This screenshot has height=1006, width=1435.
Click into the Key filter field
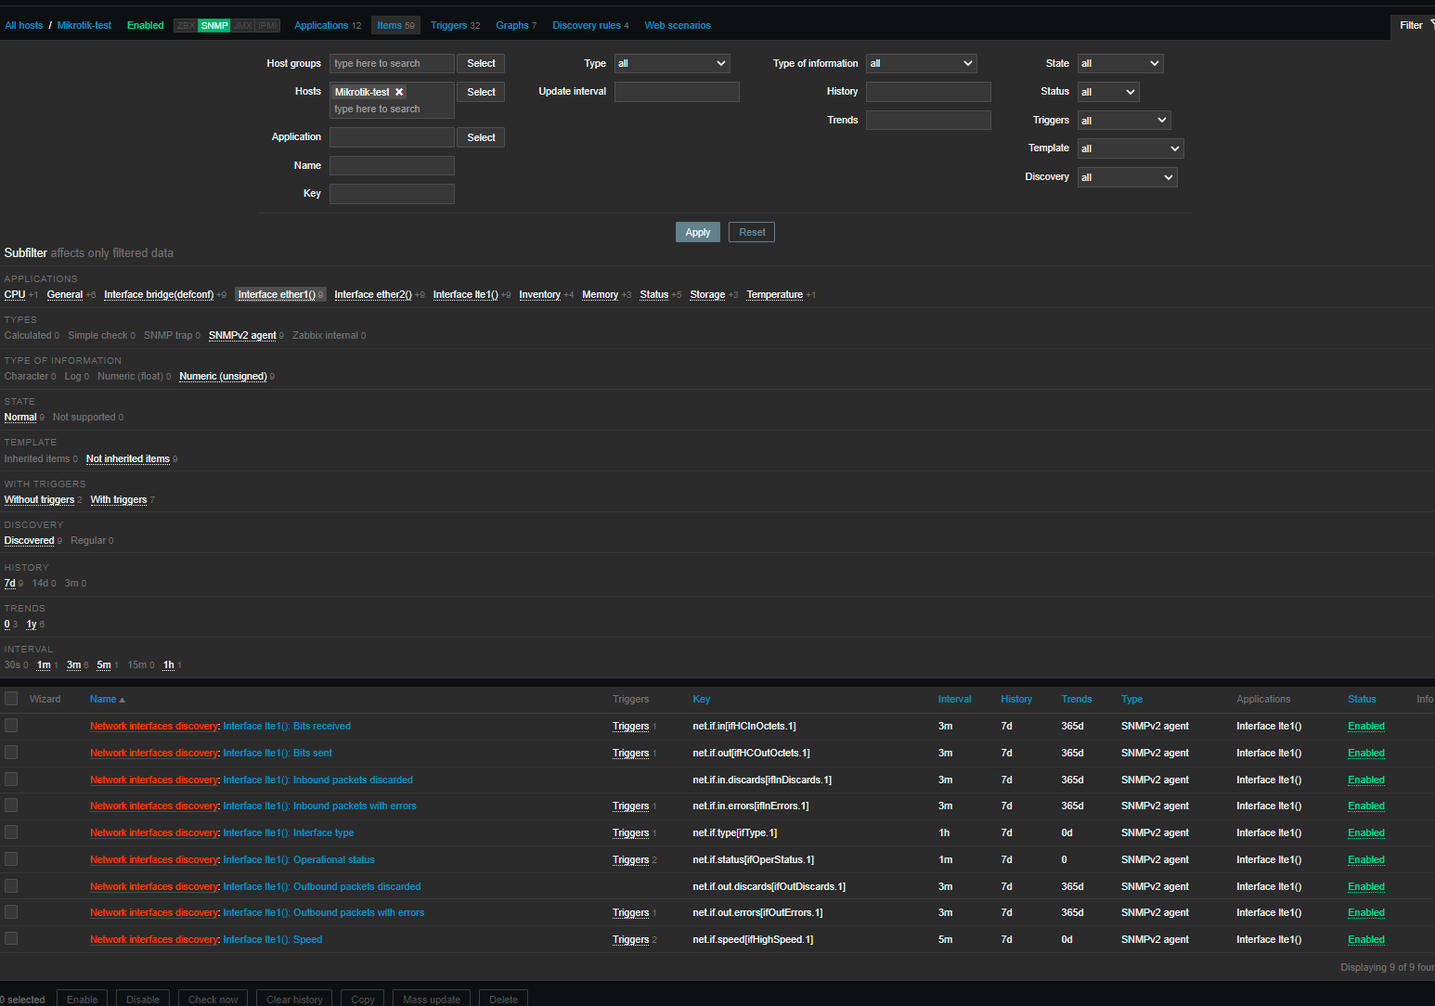click(x=392, y=194)
